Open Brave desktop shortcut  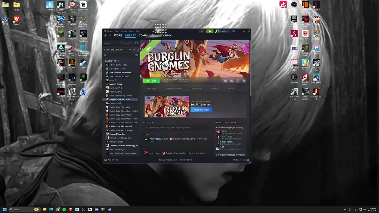point(16,21)
